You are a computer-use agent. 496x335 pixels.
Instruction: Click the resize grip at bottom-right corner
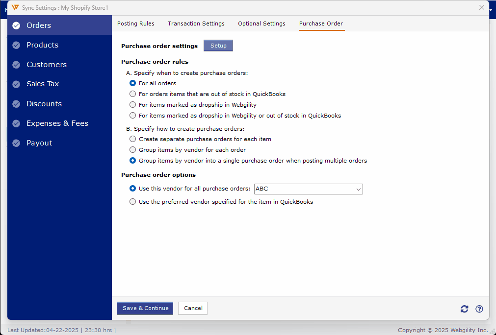pos(492,332)
